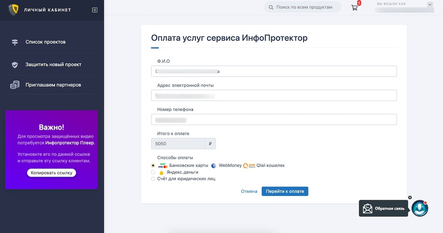
Task: Click the Перейти к оплате button
Action: tap(285, 191)
